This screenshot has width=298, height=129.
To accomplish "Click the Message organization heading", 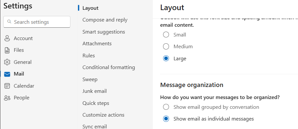I will pos(192,85).
